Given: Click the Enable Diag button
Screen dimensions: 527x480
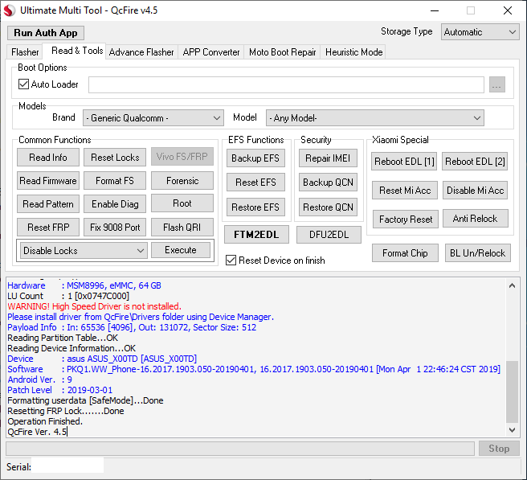Looking at the screenshot, I should (115, 204).
